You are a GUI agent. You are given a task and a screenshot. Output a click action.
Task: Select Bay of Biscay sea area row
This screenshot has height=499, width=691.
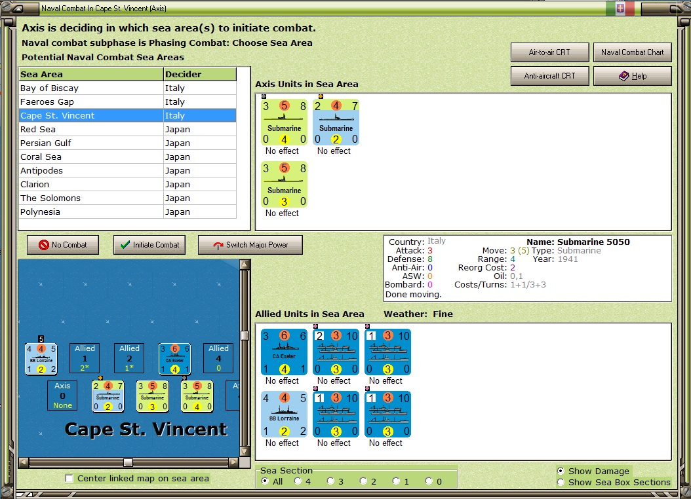(128, 88)
